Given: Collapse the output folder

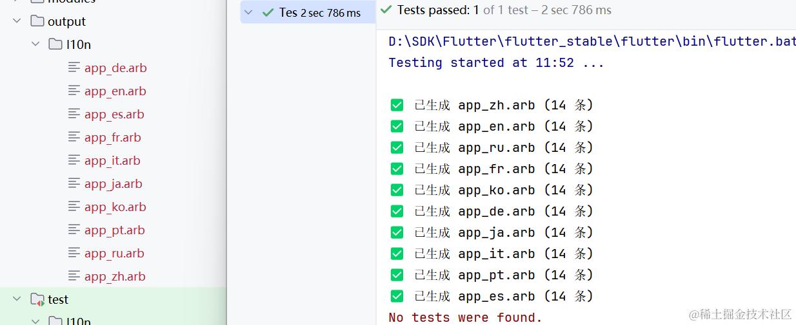Looking at the screenshot, I should click(17, 21).
